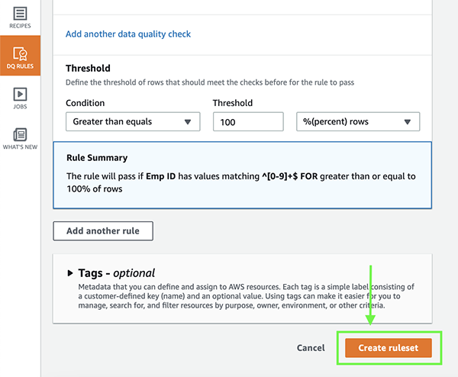Click the Threshold value field showing 100

248,121
